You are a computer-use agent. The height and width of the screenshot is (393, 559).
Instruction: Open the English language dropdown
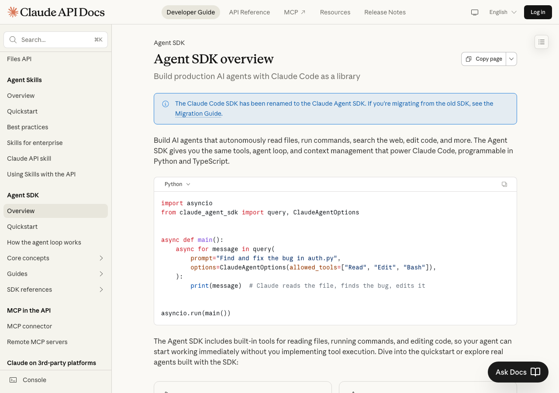(x=503, y=12)
